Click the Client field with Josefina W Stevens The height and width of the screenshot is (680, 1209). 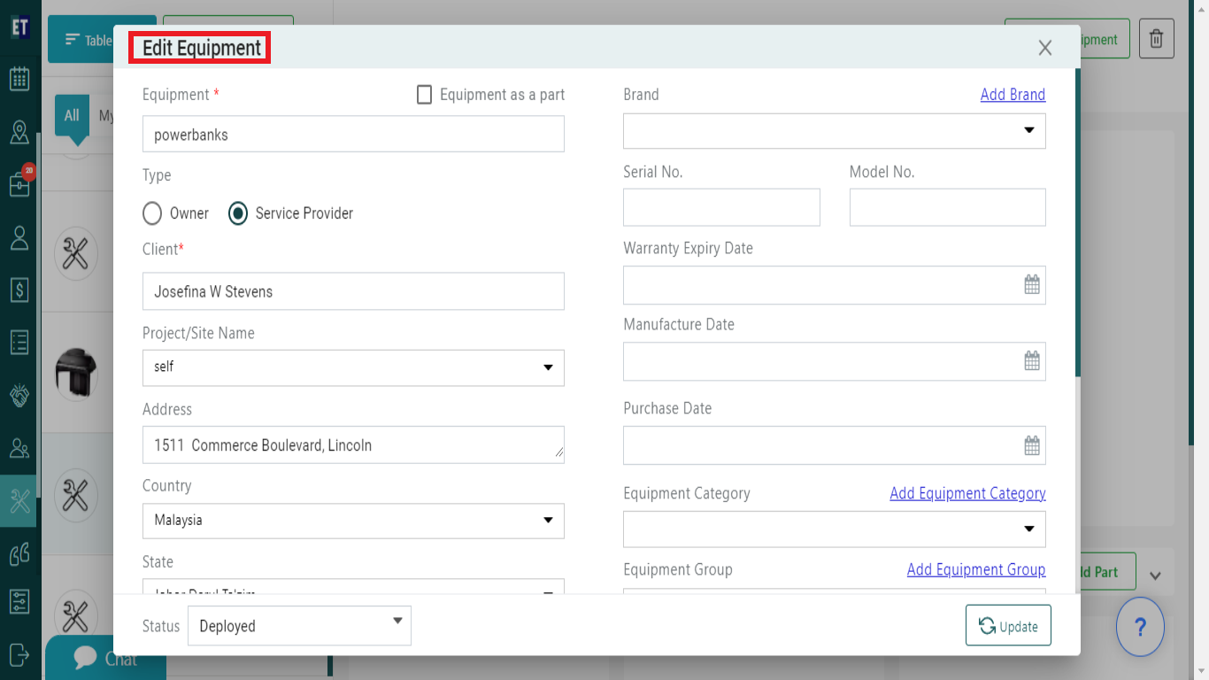point(353,291)
